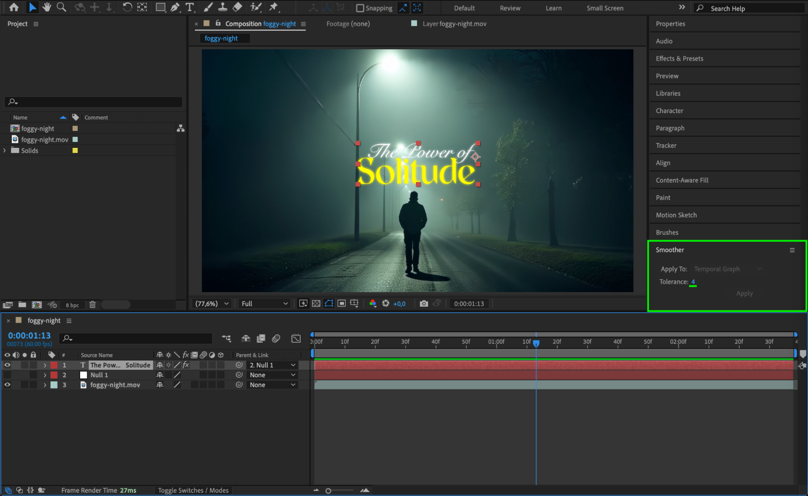Expand the Solids folder
The height and width of the screenshot is (496, 808).
point(4,150)
